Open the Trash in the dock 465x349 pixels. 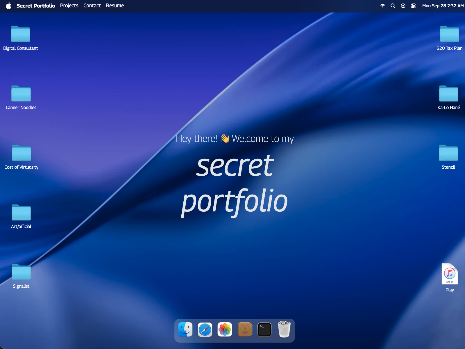point(284,329)
